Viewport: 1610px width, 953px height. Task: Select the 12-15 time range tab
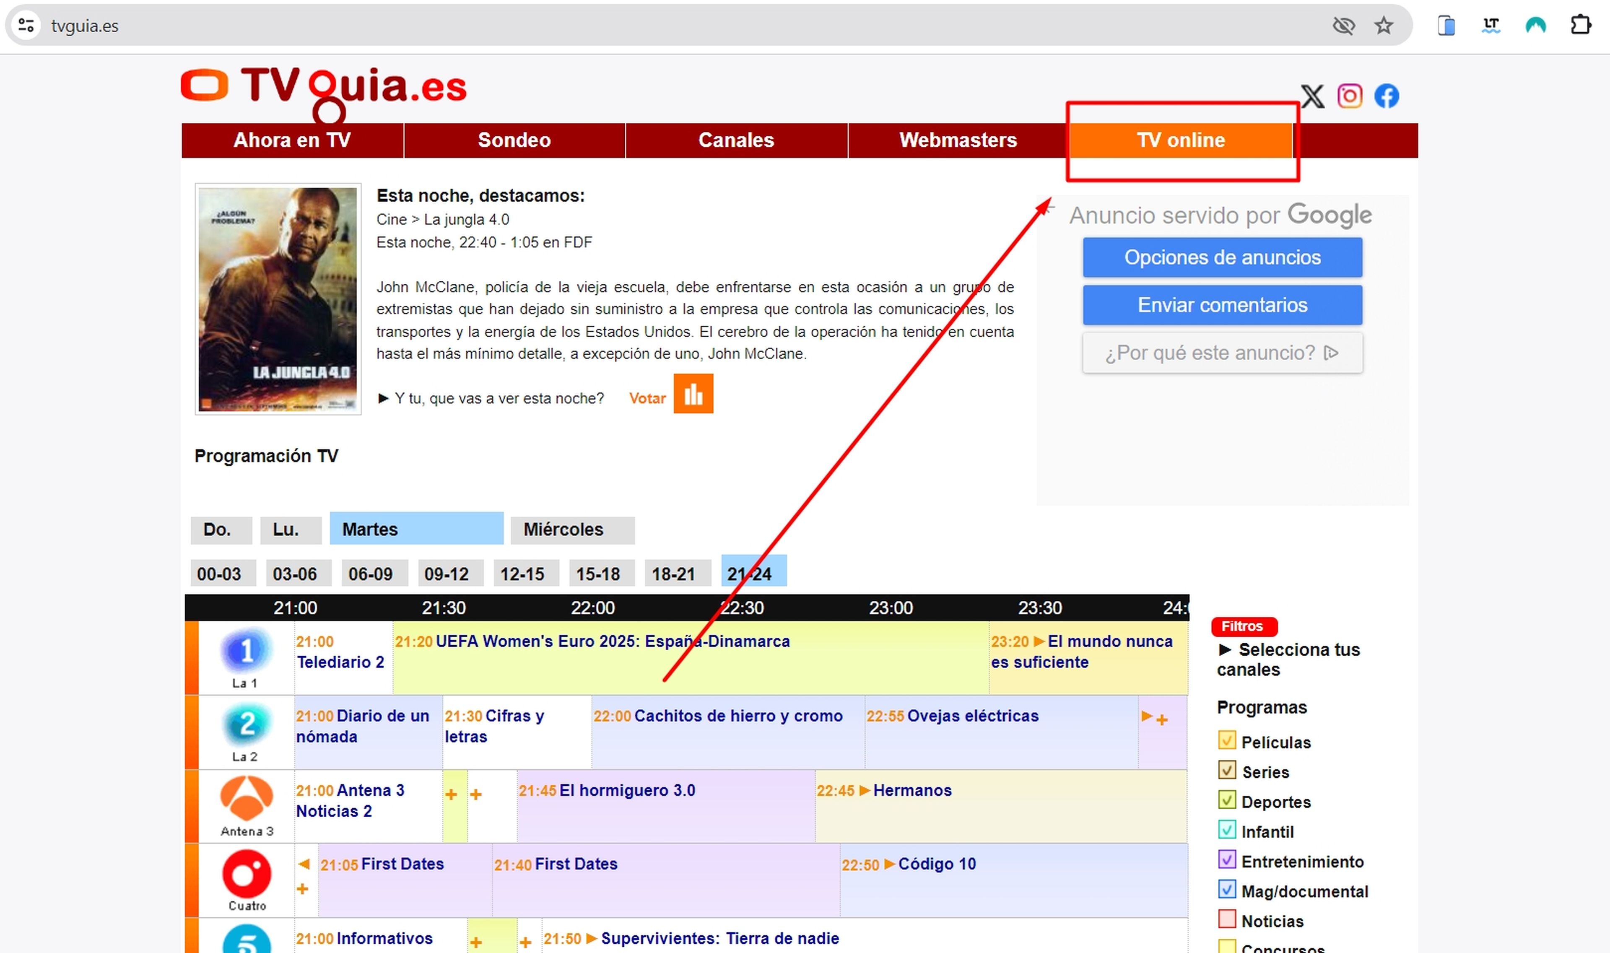click(526, 574)
